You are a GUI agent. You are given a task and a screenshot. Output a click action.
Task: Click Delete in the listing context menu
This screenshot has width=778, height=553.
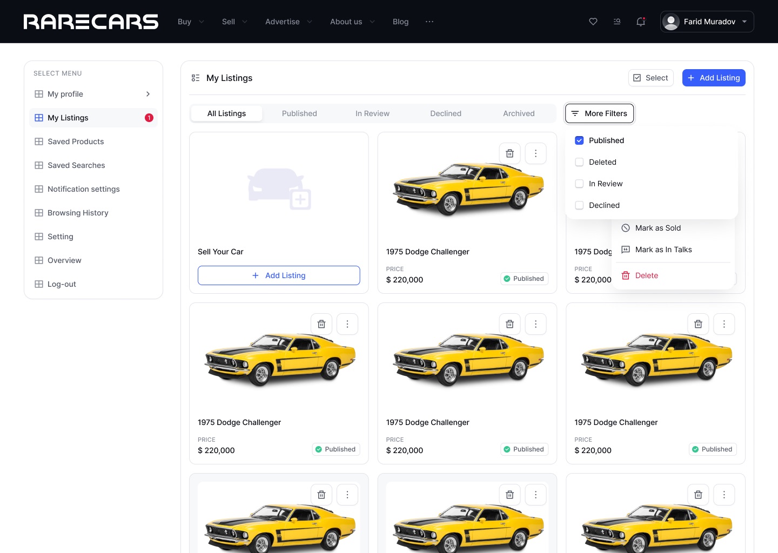pos(673,275)
